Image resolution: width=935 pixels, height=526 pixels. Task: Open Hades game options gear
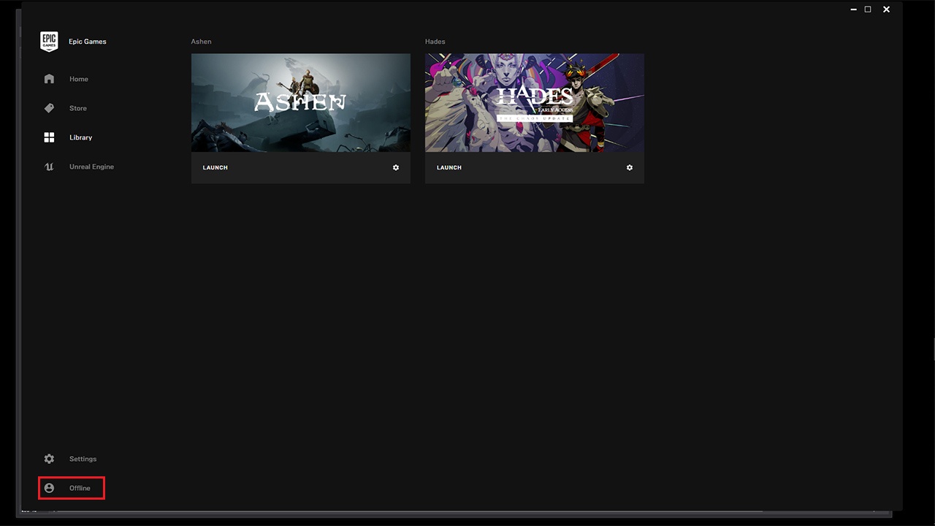click(630, 167)
